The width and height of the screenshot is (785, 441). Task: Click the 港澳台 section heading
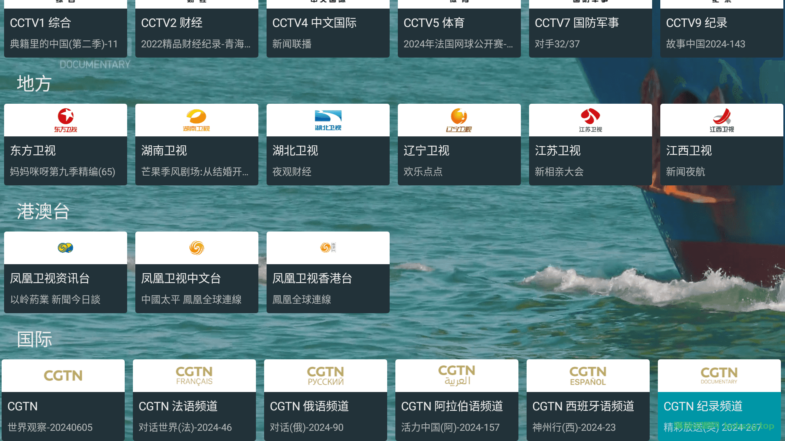(43, 212)
